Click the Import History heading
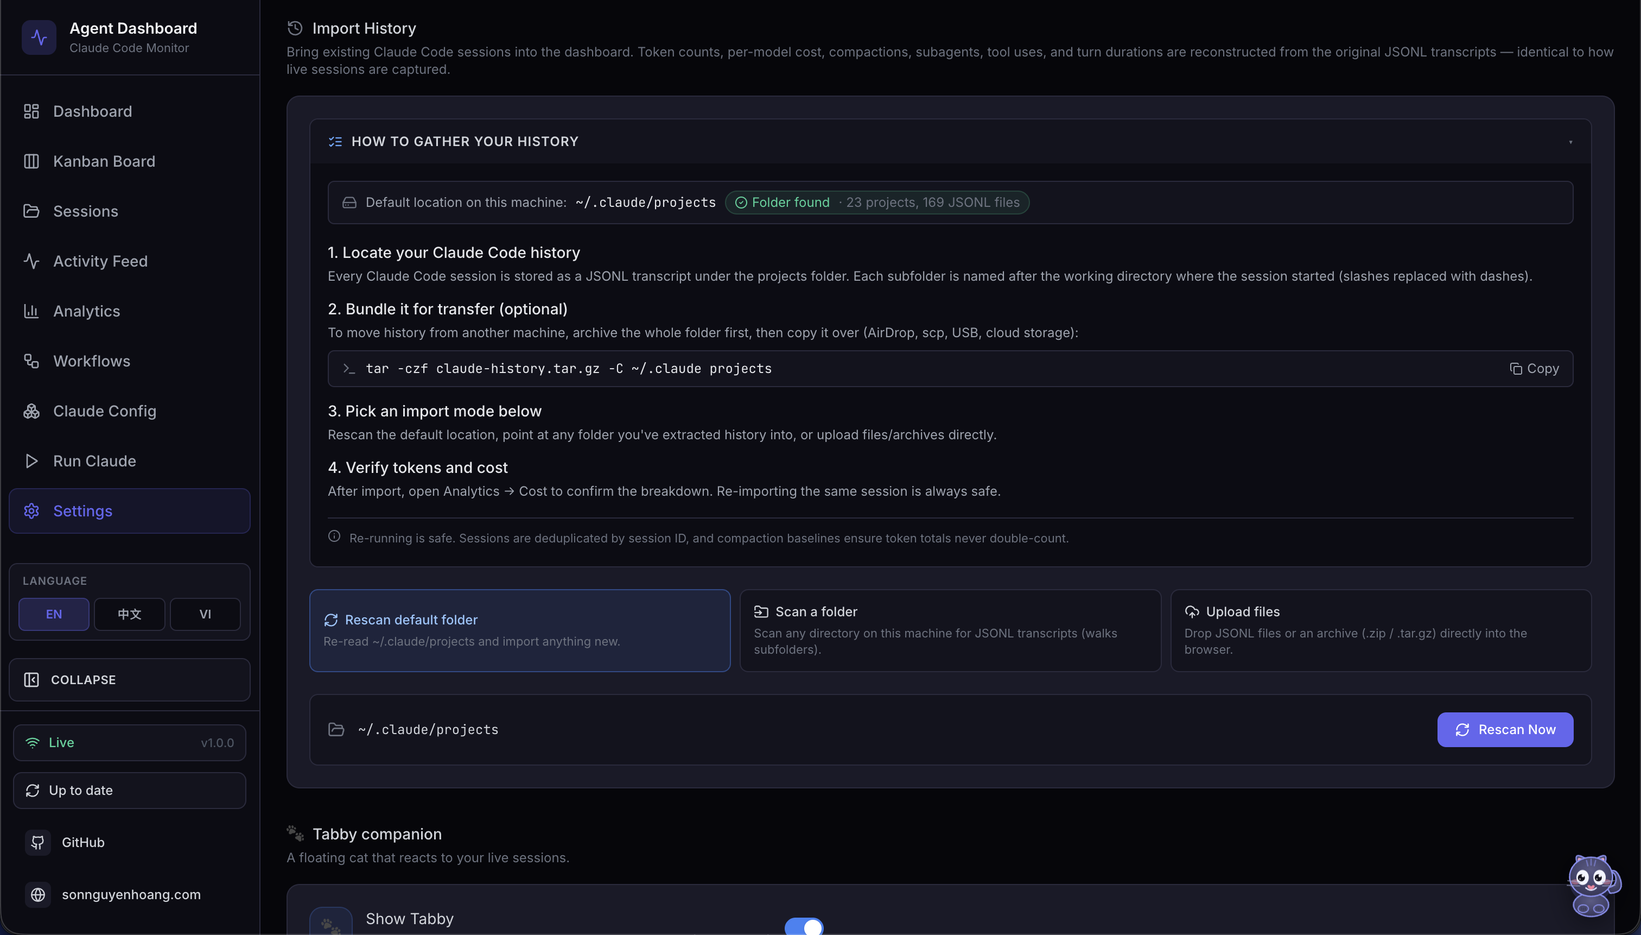Image resolution: width=1641 pixels, height=935 pixels. (x=364, y=28)
